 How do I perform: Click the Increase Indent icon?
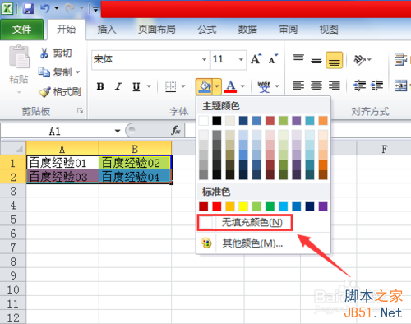[x=377, y=86]
